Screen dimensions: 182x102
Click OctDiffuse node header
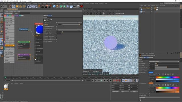(x=39, y=24)
